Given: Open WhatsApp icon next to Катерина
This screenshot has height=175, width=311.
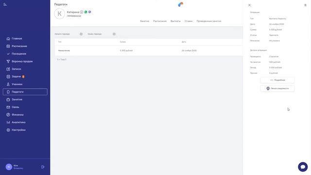Looking at the screenshot, I should pos(86,12).
